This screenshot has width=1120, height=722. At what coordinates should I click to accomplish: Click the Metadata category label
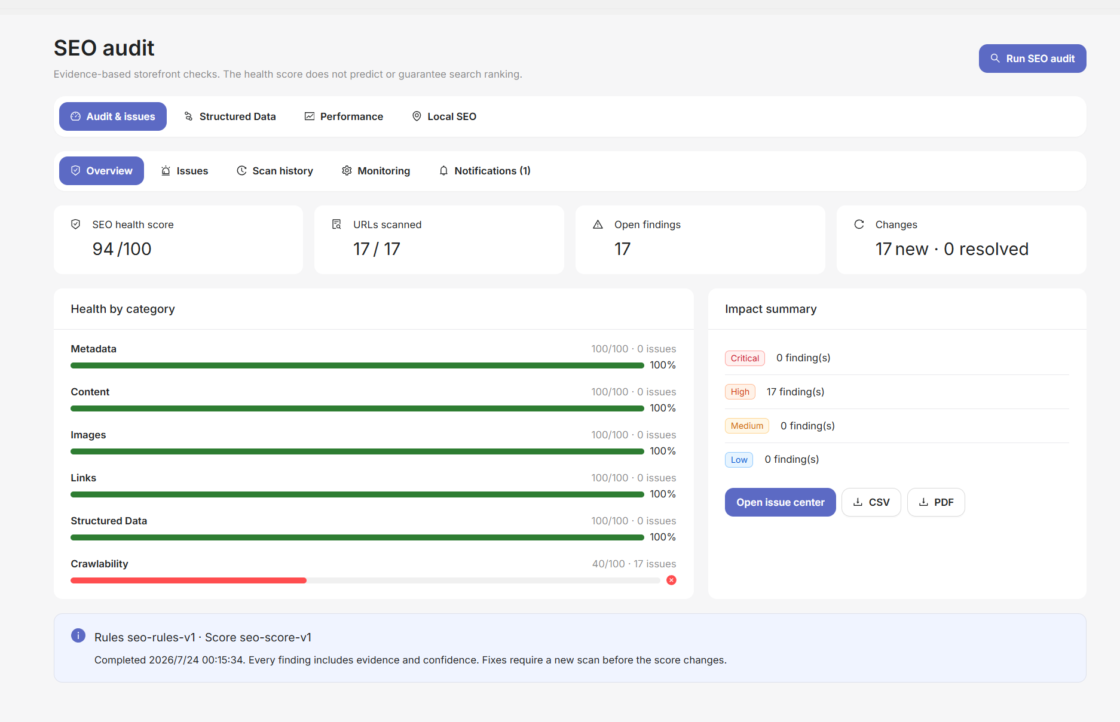[93, 349]
